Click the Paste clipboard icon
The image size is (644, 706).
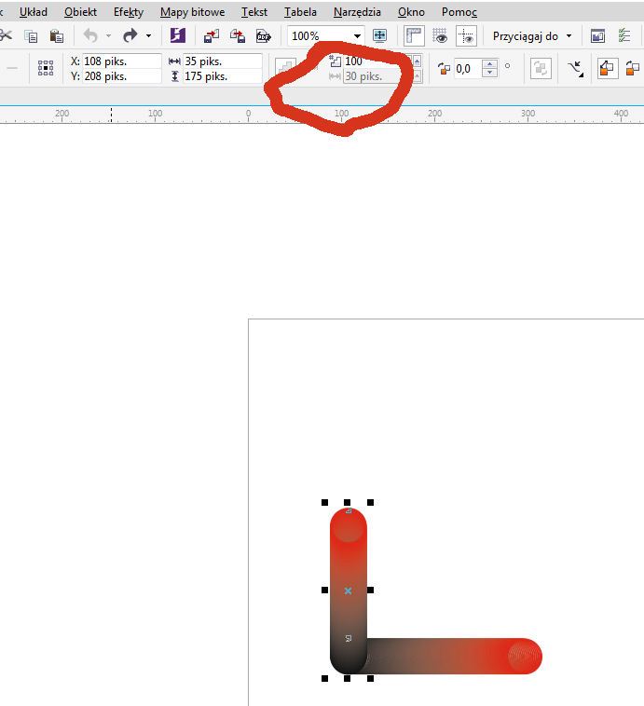pyautogui.click(x=57, y=36)
